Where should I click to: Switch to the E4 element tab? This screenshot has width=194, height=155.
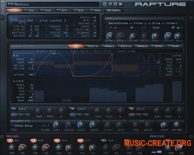(64, 10)
